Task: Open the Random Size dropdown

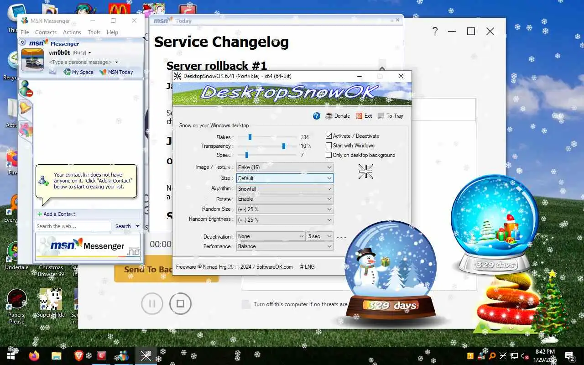Action: click(x=285, y=209)
